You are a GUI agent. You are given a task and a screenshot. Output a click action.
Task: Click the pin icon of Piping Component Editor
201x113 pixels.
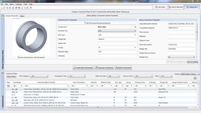coord(3,18)
